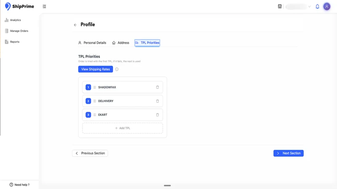337x189 pixels.
Task: Click the bottom drawer handle bar
Action: [x=167, y=186]
